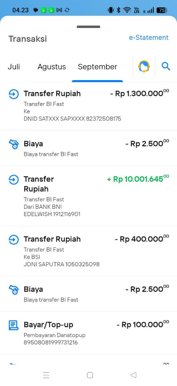177x386 pixels.
Task: Switch to the Agustus tab
Action: (x=51, y=67)
